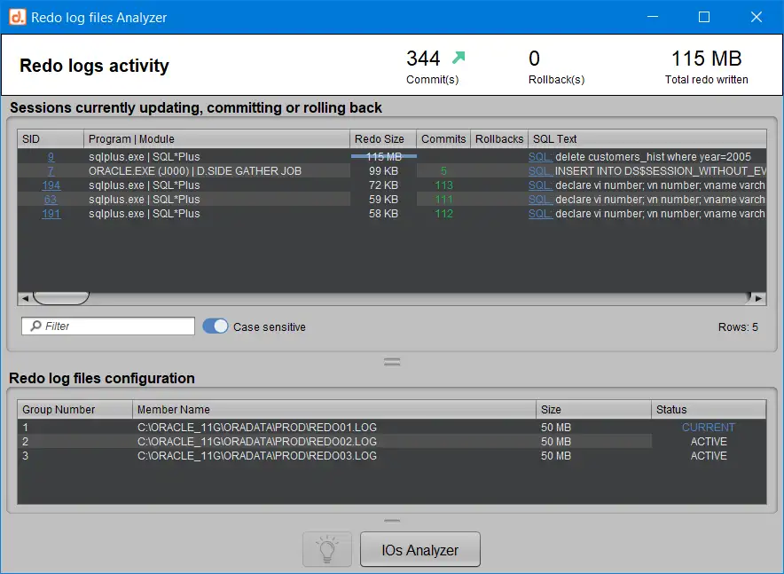The image size is (784, 574).
Task: Click the CURRENT status cell
Action: pos(709,428)
